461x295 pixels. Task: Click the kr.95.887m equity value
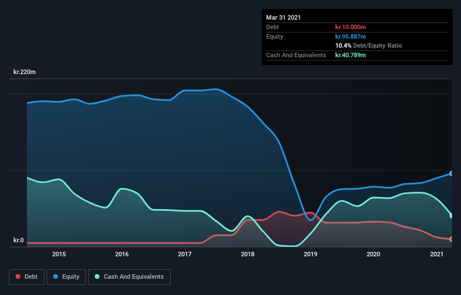click(x=350, y=36)
